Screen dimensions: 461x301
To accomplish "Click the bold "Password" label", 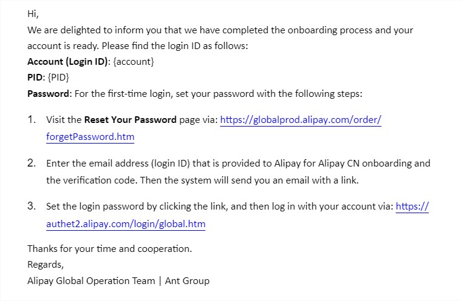I will [x=49, y=93].
